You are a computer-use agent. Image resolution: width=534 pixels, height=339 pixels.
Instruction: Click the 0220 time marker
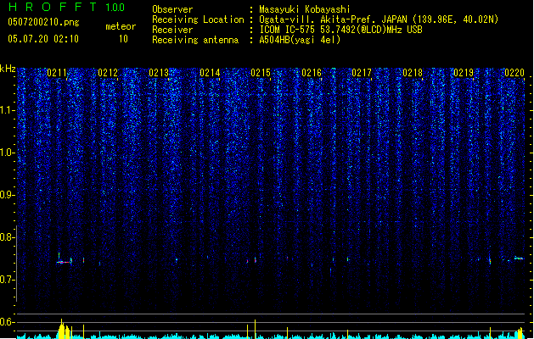click(514, 73)
